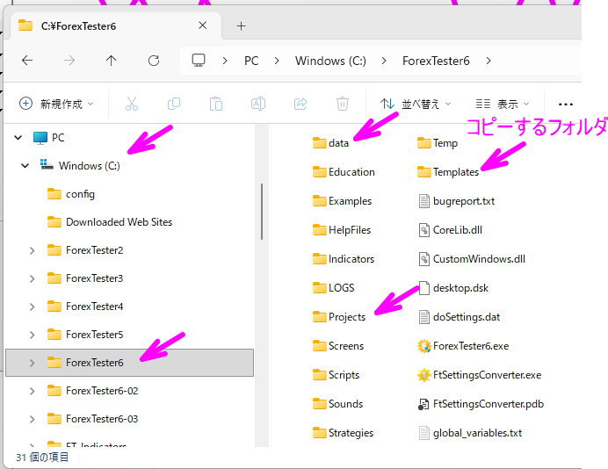Open the 並べ替え sort dropdown

click(416, 104)
